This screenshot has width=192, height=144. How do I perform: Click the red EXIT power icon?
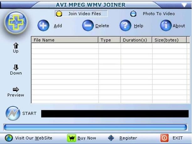(164, 138)
